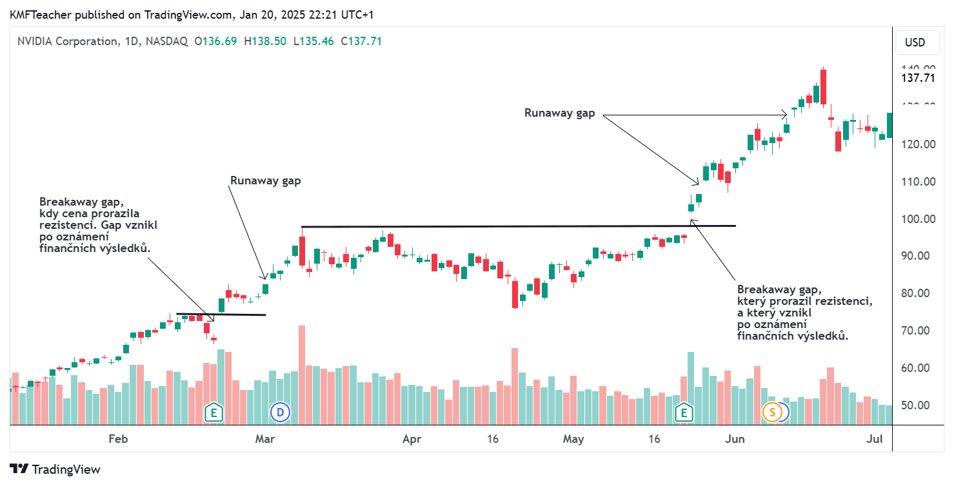The width and height of the screenshot is (954, 486).
Task: Select the left Breakaway gap annotation text
Action: (98, 225)
